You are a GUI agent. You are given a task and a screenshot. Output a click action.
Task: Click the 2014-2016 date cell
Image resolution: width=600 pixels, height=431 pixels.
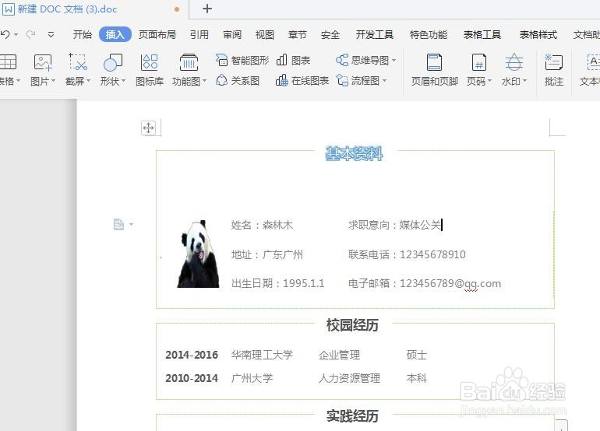[192, 355]
